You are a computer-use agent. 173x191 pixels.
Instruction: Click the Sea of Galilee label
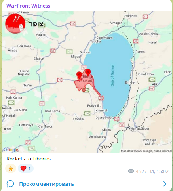click(112, 75)
